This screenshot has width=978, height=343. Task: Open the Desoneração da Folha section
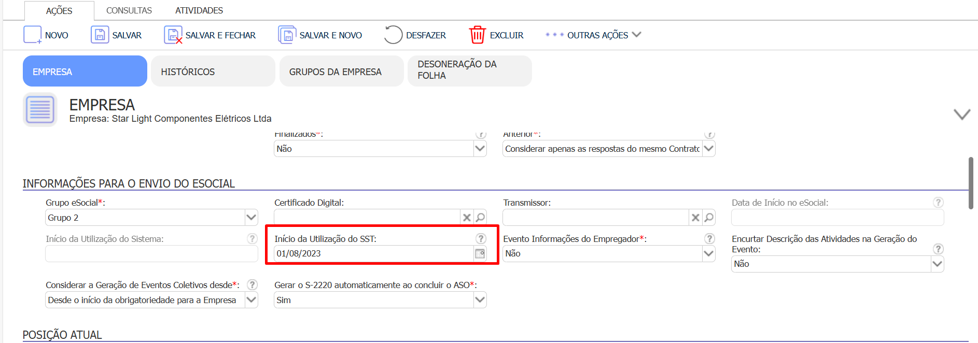coord(469,70)
